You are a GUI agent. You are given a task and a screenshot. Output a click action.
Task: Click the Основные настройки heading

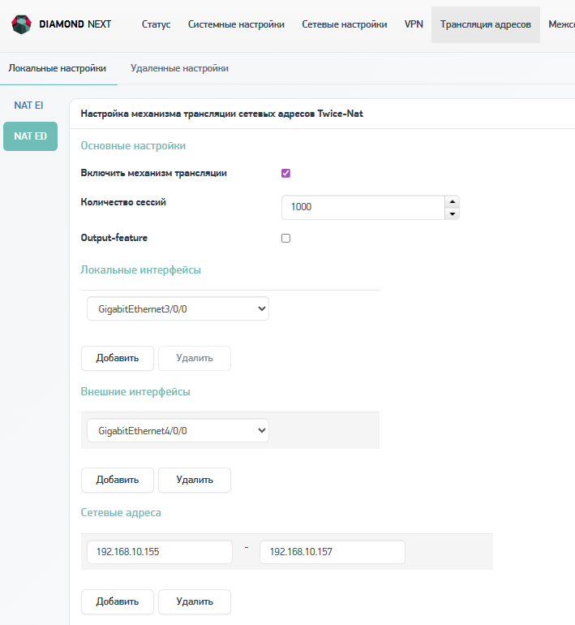click(133, 146)
